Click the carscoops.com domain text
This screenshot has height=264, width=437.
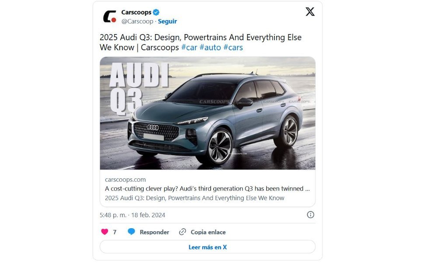125,180
